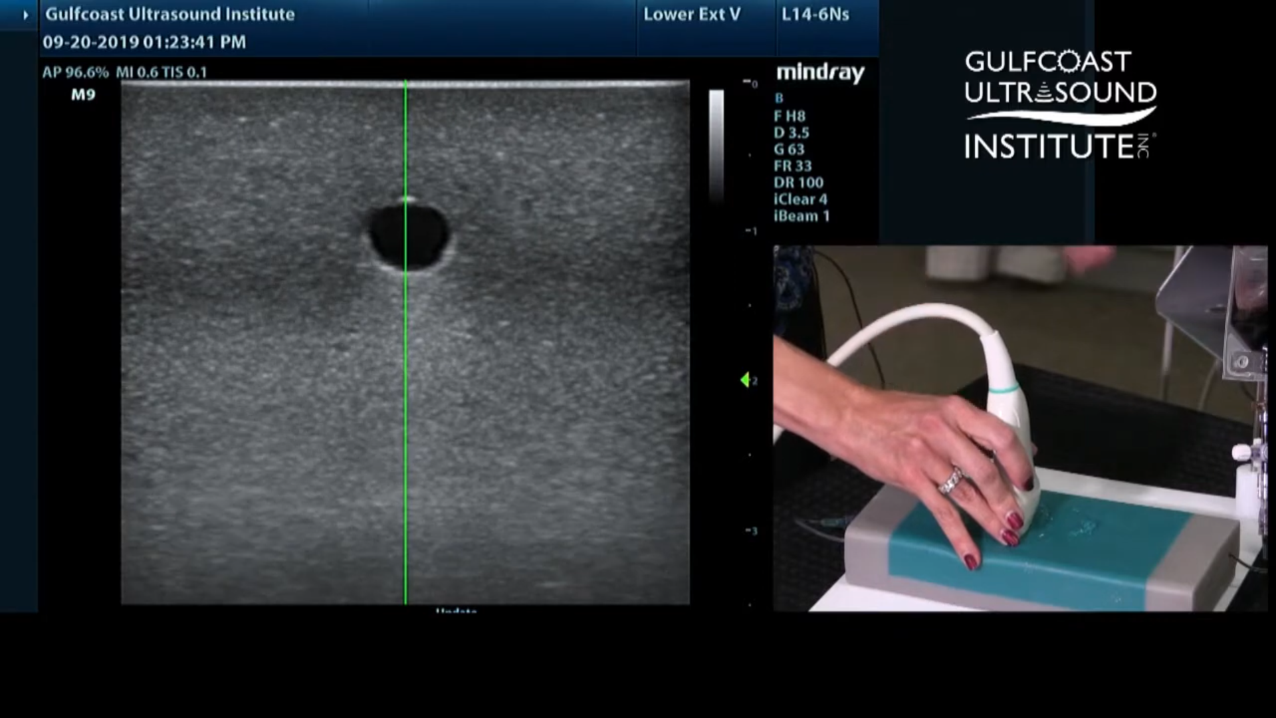Click the dark circular vessel in the scan

click(x=409, y=236)
